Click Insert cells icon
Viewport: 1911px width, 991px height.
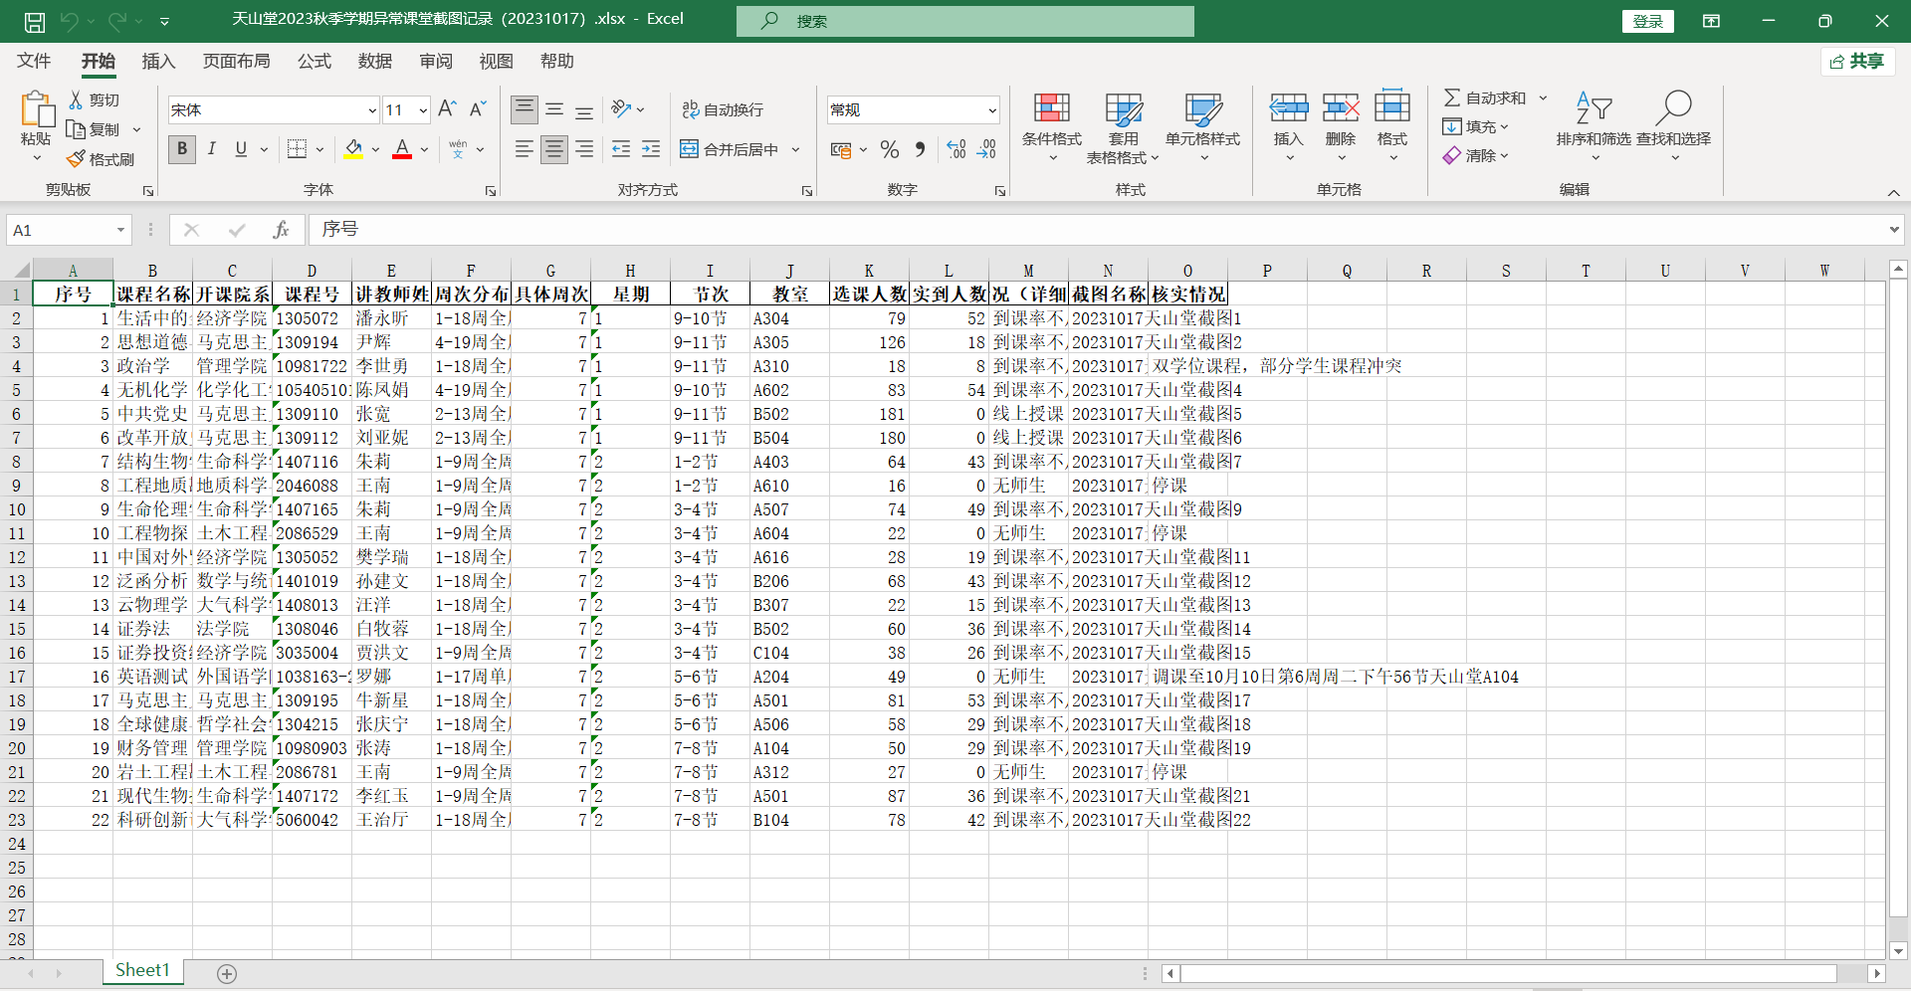click(x=1289, y=108)
